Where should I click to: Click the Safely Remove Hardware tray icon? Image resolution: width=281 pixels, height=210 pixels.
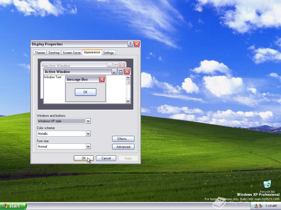tap(261, 206)
